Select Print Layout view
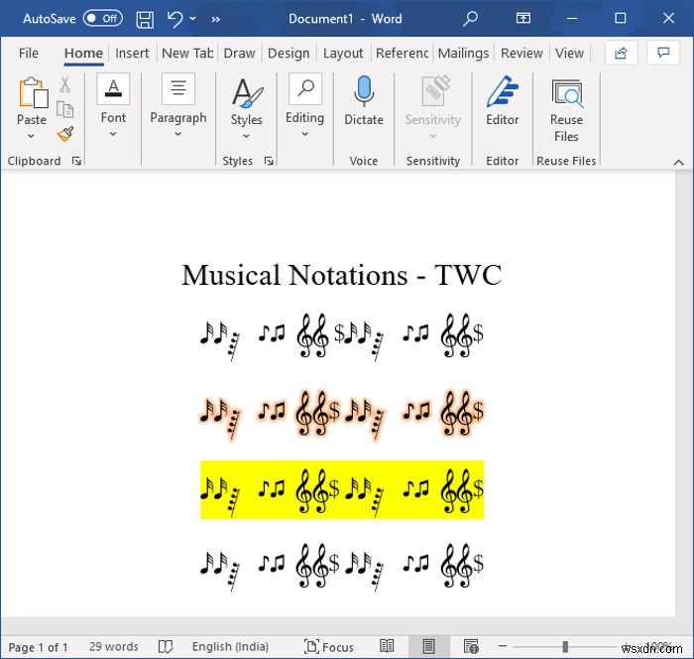This screenshot has height=659, width=694. [x=428, y=646]
